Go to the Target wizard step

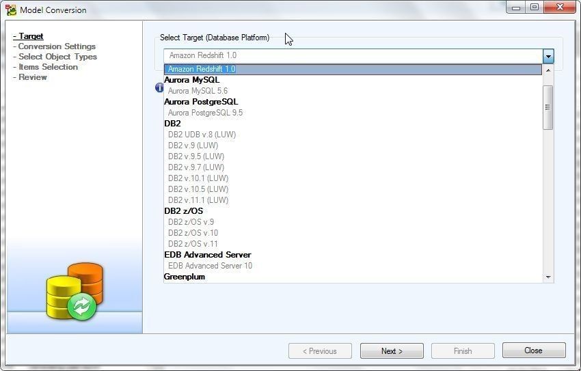(x=28, y=36)
